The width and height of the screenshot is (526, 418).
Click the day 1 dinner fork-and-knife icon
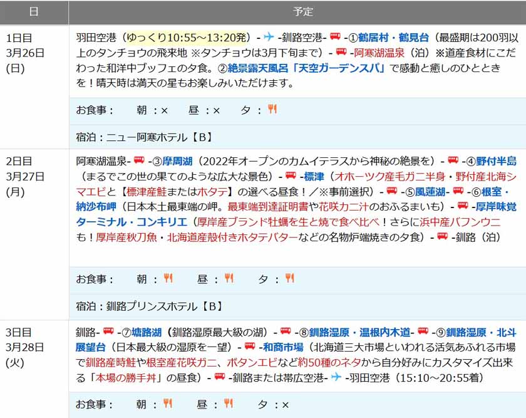pyautogui.click(x=272, y=110)
